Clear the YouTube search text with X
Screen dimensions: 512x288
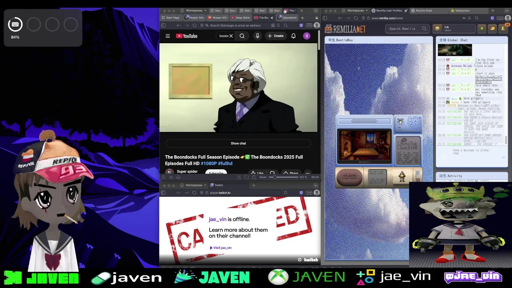pyautogui.click(x=231, y=36)
